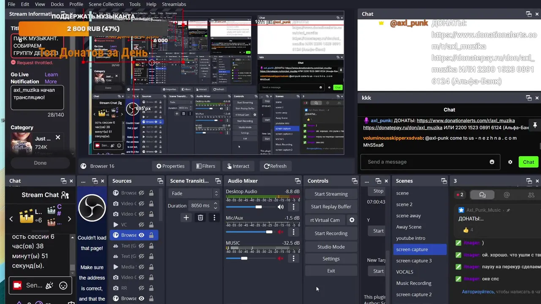Click the party popper celebration icon
Image resolution: width=541 pixels, height=304 pixels.
click(x=49, y=285)
